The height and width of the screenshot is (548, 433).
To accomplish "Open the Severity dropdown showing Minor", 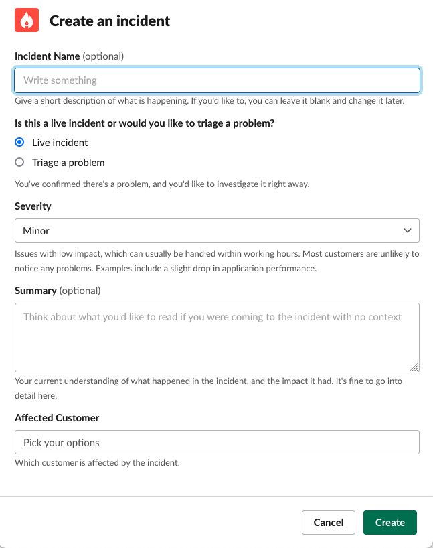I will [217, 230].
